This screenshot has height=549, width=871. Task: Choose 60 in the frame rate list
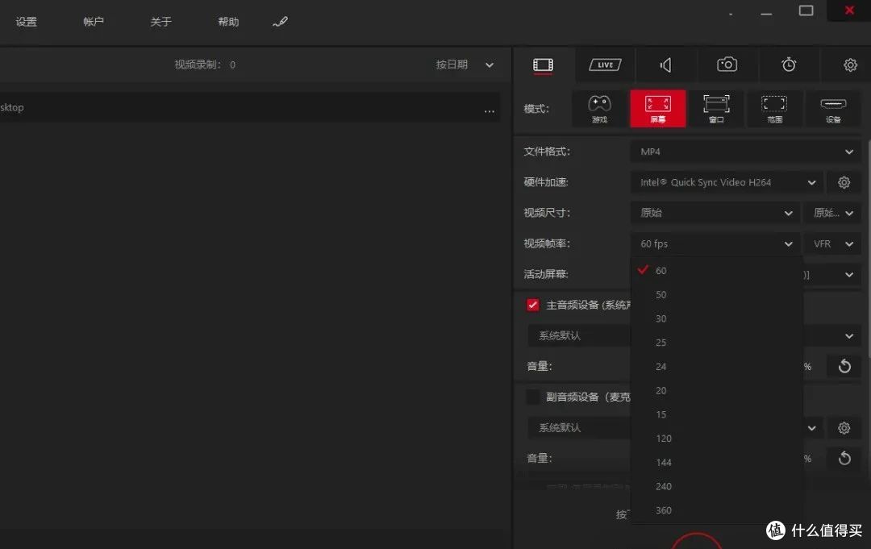point(717,270)
